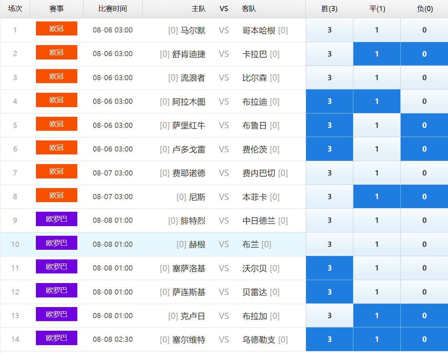Deselect win (3) for 塞萨洛基 vs 沃尔贝
This screenshot has height=354, width=448.
pyautogui.click(x=329, y=268)
